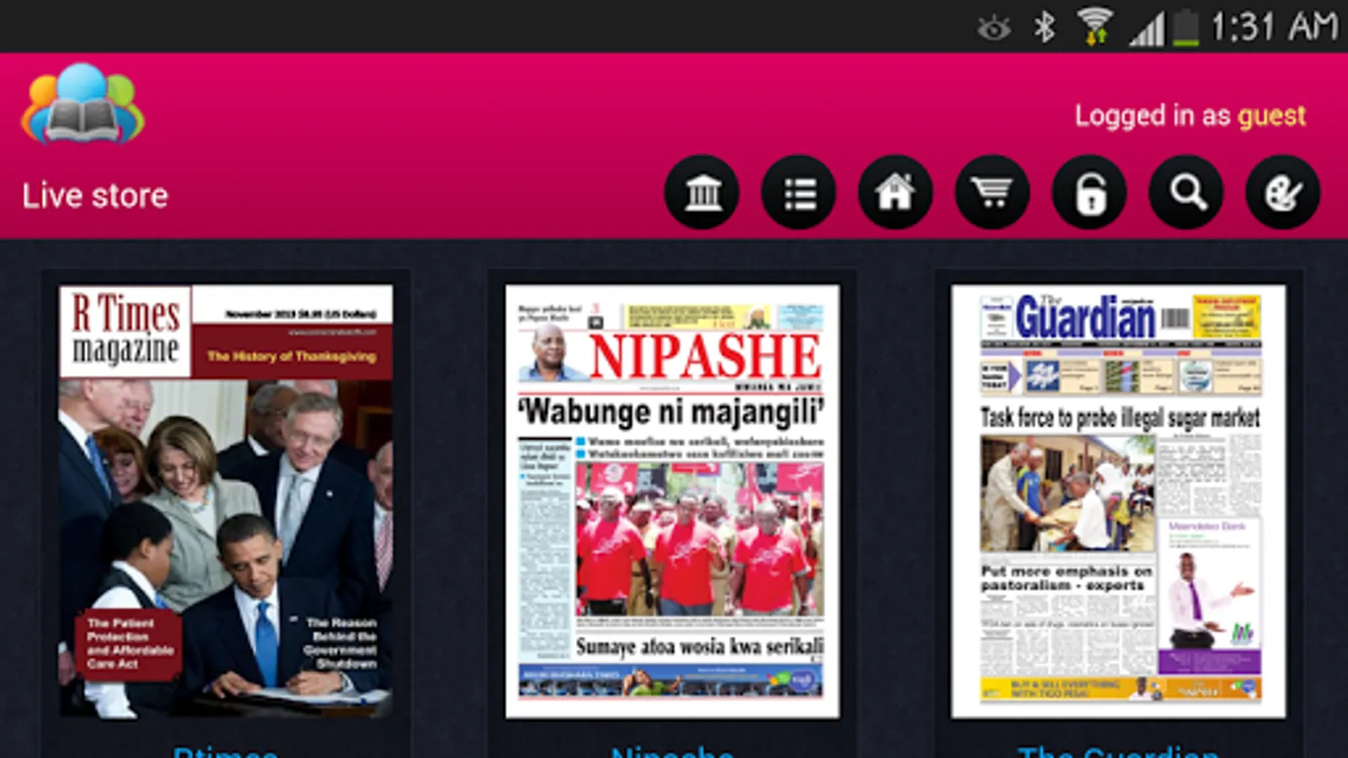The width and height of the screenshot is (1348, 758).
Task: Open the Nipashe newspaper cover
Action: [672, 501]
